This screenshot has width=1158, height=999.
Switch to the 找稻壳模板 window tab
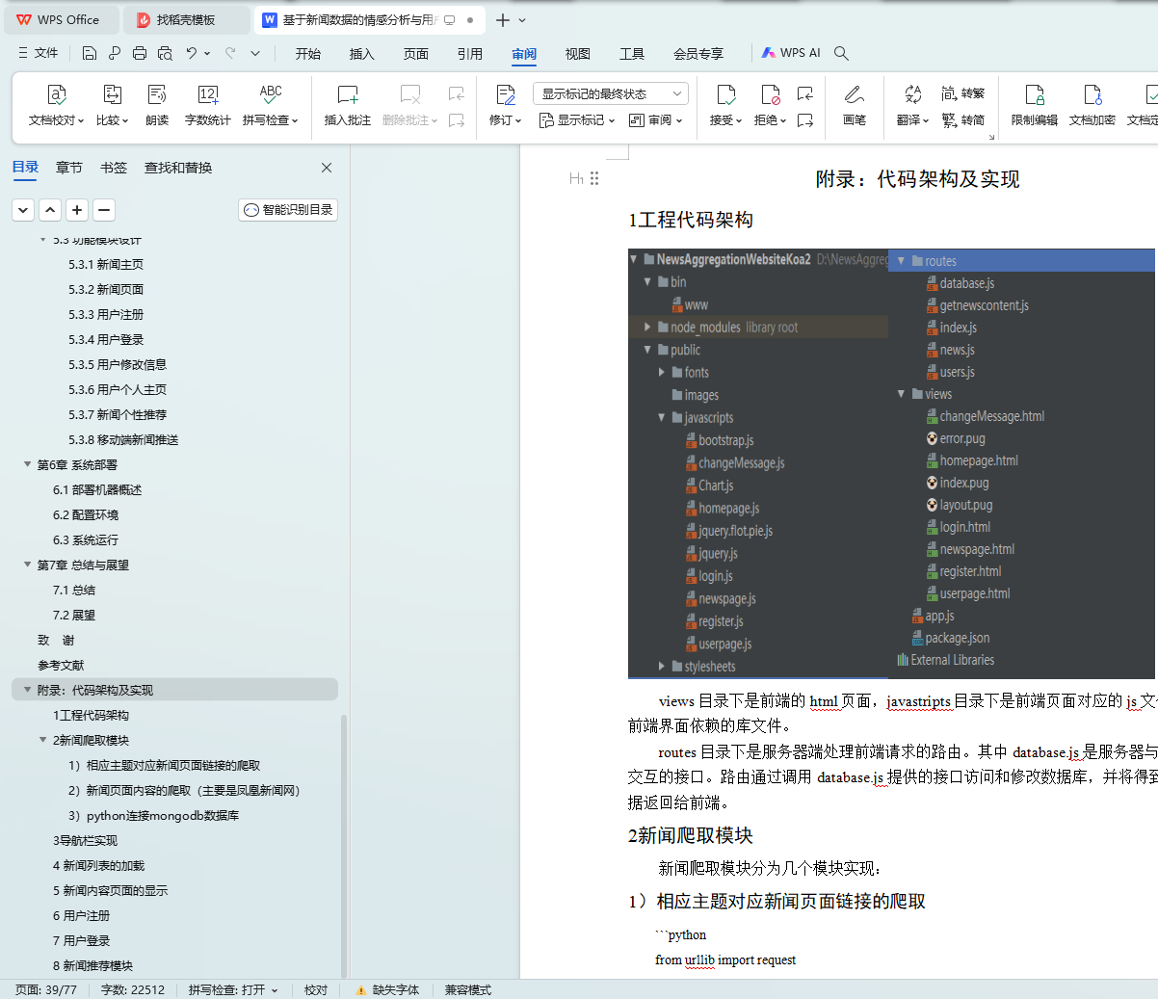pyautogui.click(x=188, y=19)
